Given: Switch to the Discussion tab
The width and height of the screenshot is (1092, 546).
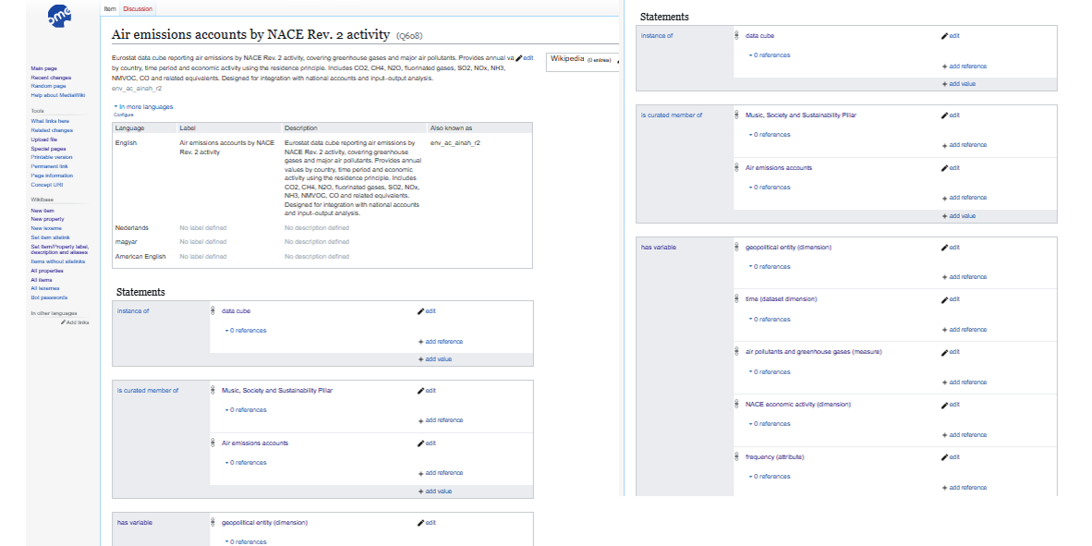Looking at the screenshot, I should click(138, 8).
